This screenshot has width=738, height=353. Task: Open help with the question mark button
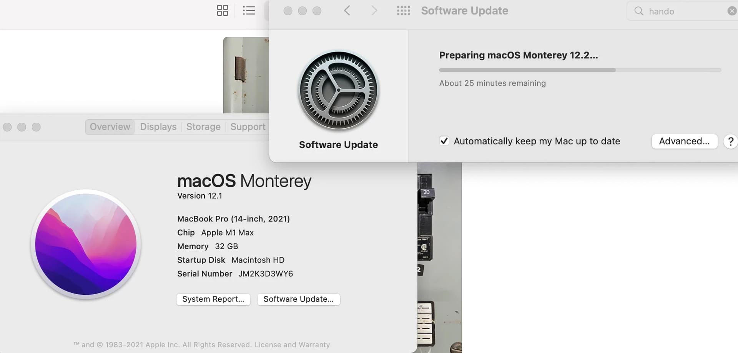(x=730, y=141)
